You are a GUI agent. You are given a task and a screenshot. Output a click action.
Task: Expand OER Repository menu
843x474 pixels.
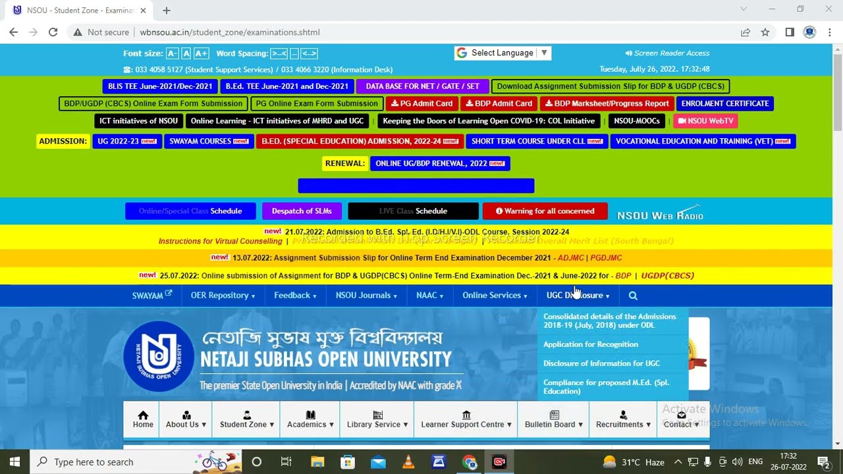[223, 296]
